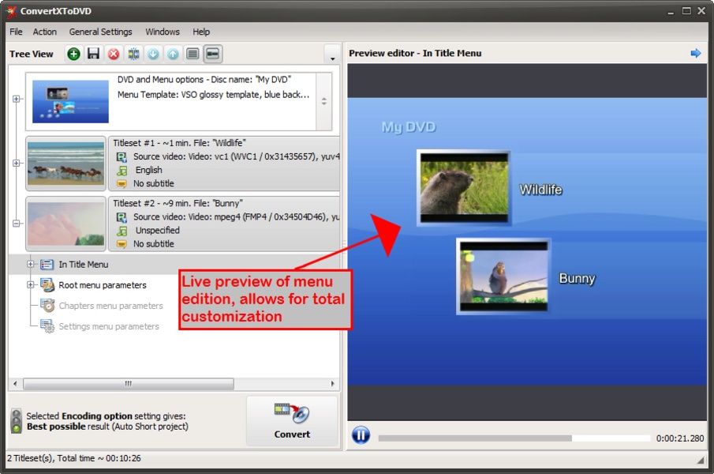Click the subtitle icon on the Bunny titleset

tap(121, 243)
